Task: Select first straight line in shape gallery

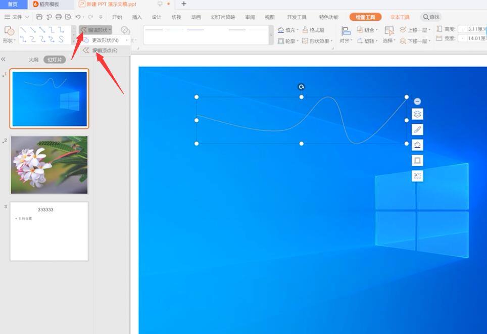Action: click(23, 30)
